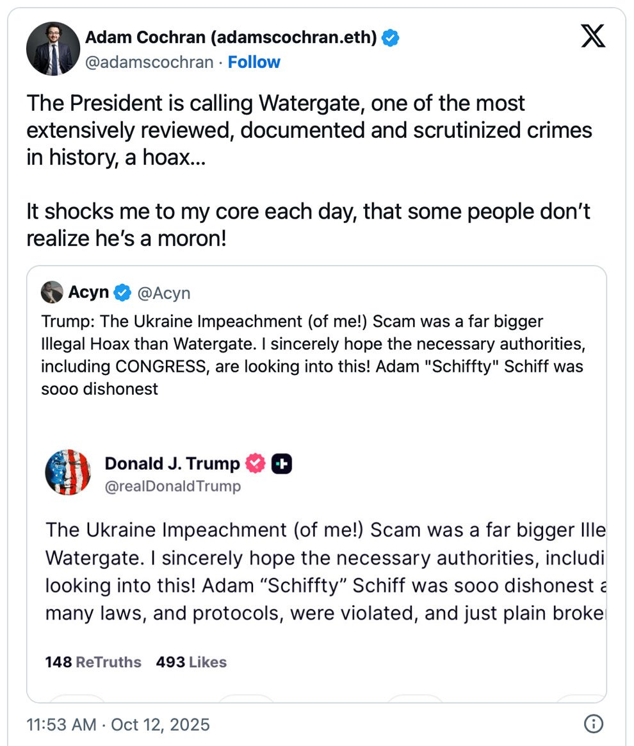Click the X logo in top corner

592,37
